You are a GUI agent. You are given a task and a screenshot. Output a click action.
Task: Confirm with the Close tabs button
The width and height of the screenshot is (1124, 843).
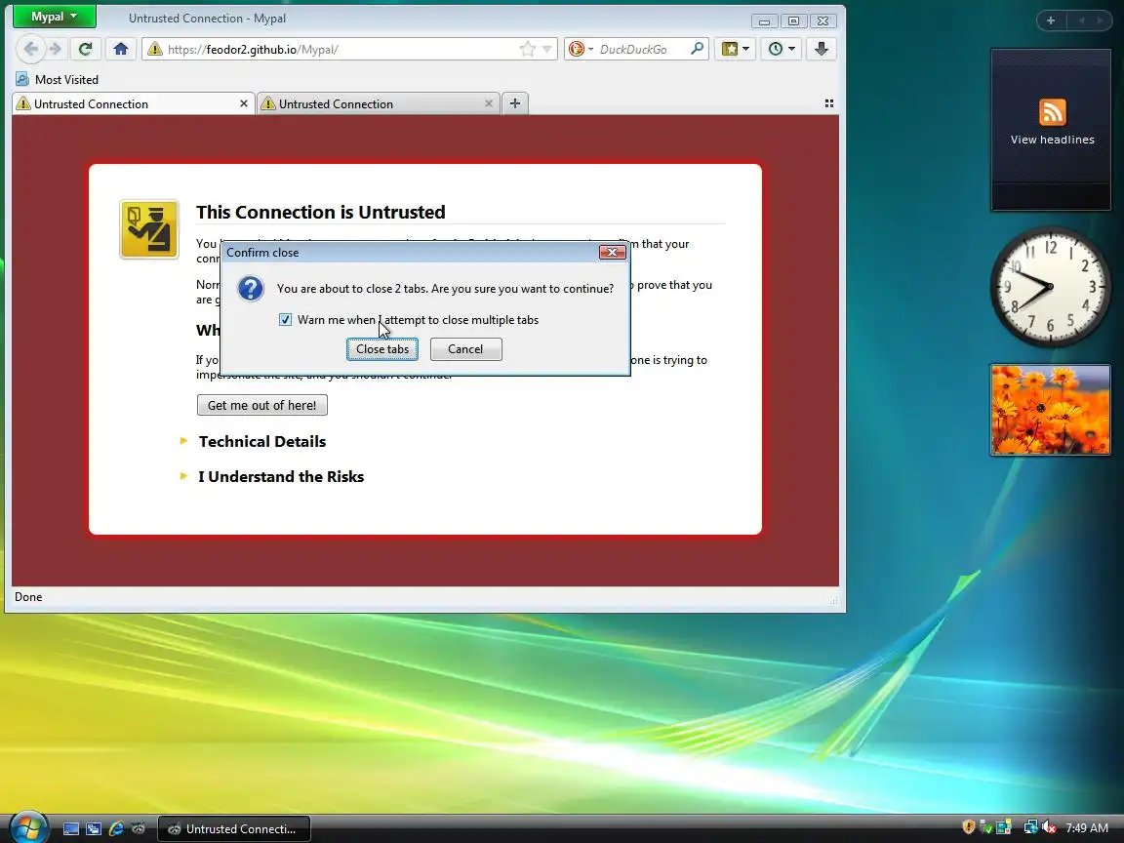(382, 349)
